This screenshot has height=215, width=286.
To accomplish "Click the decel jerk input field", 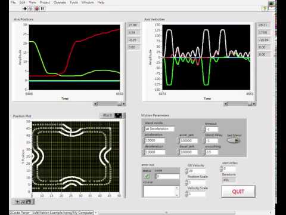I will tap(189, 152).
